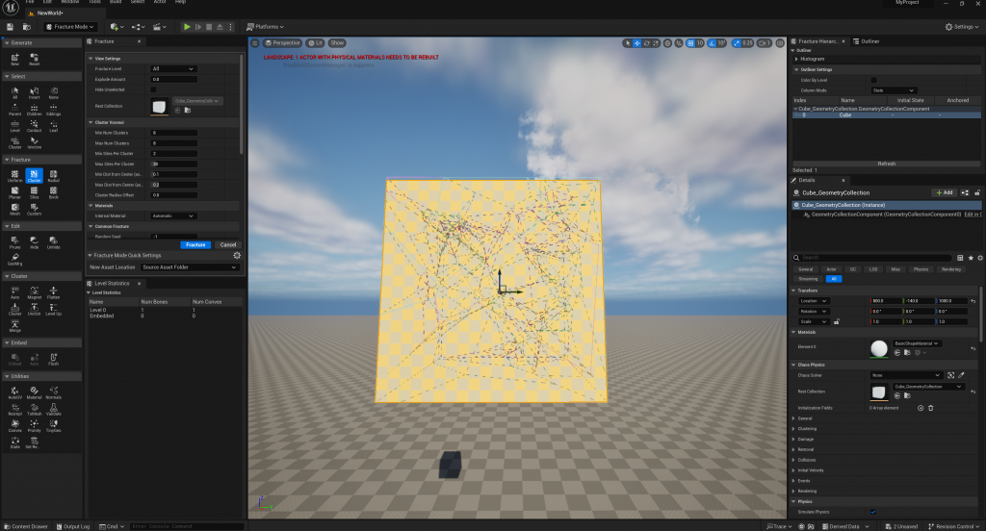
Task: Enable the Hide Unselected checkbox
Action: coord(153,89)
